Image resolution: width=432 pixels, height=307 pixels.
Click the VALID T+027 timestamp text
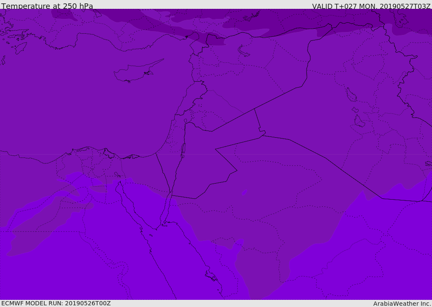coord(371,6)
